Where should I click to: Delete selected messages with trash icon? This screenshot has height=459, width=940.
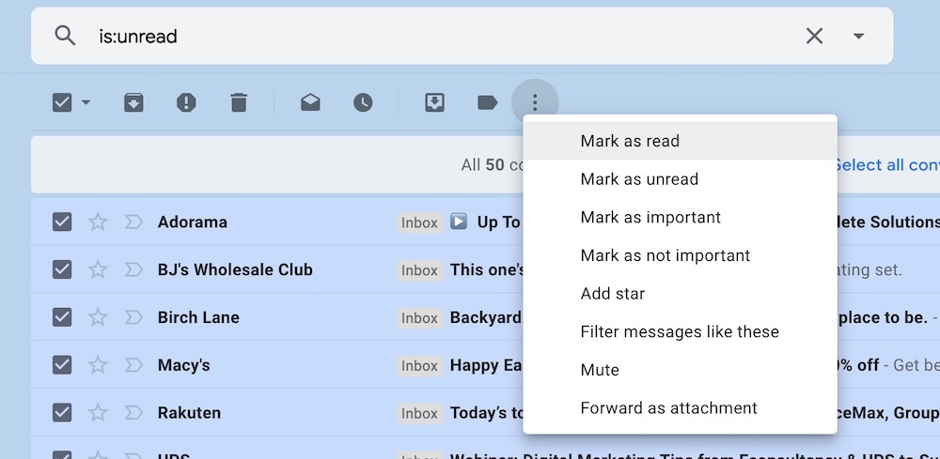(239, 103)
